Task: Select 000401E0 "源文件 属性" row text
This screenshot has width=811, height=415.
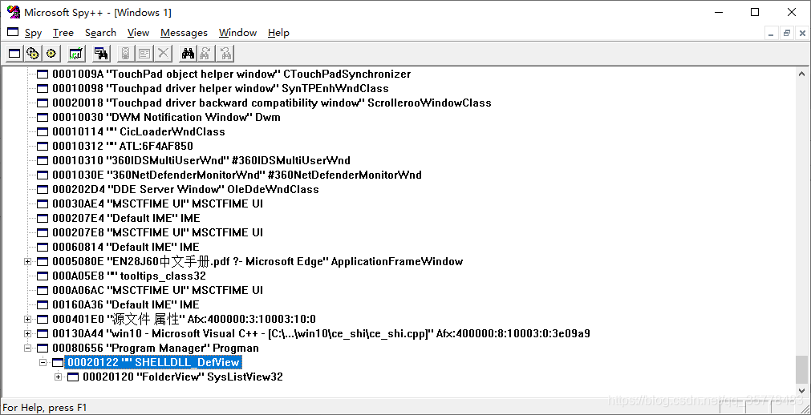Action: [184, 320]
